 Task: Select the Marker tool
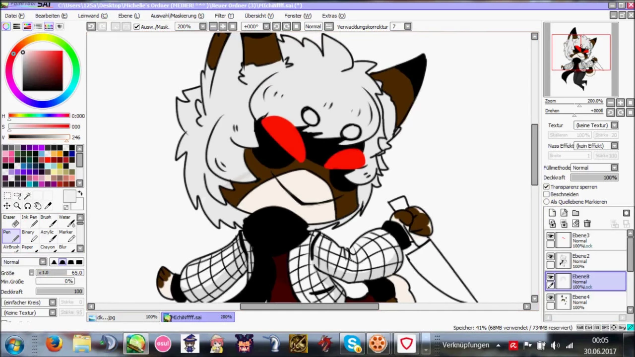click(66, 236)
